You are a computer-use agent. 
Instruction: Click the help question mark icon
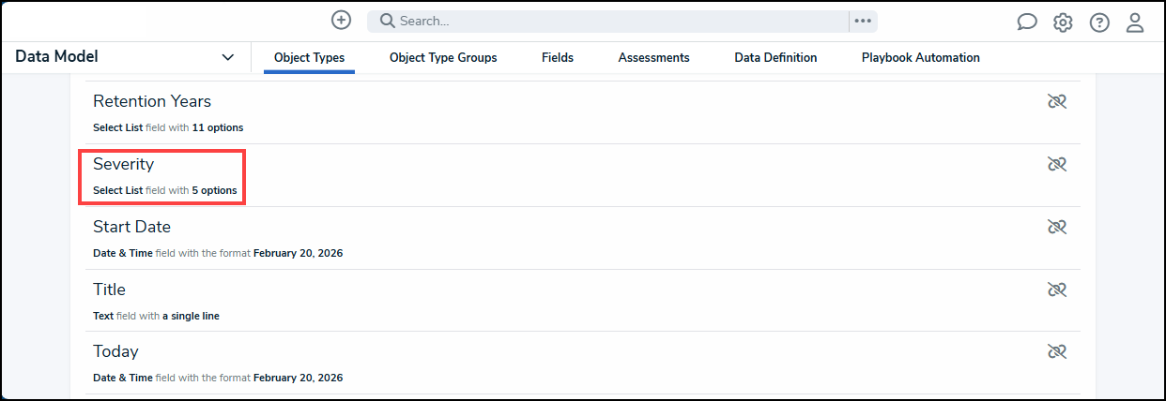pos(1099,22)
